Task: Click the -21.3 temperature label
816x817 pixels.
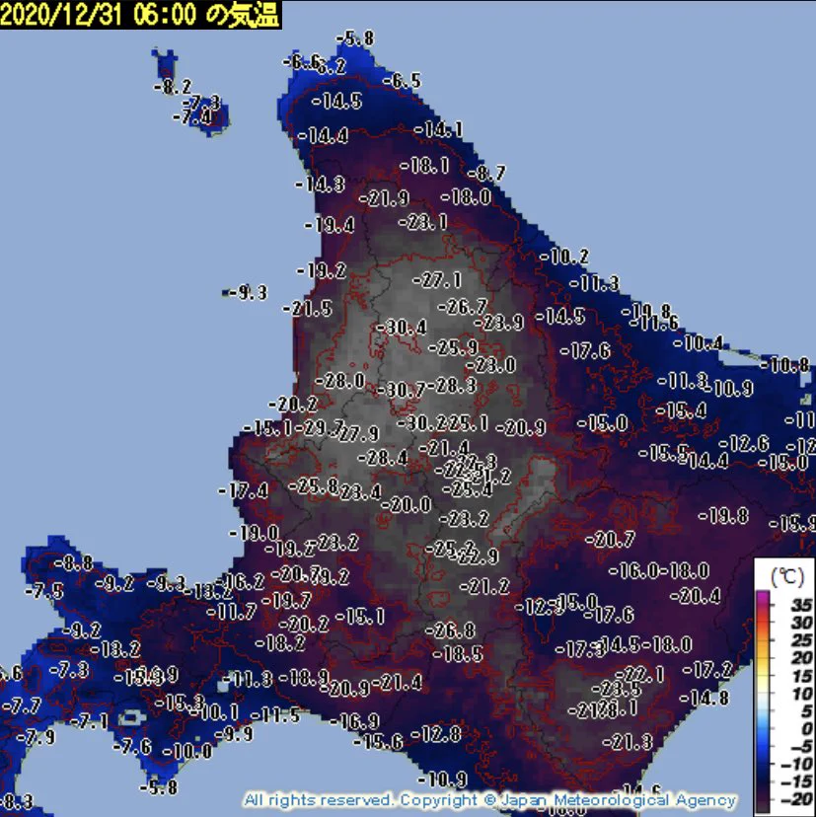Action: pyautogui.click(x=628, y=742)
